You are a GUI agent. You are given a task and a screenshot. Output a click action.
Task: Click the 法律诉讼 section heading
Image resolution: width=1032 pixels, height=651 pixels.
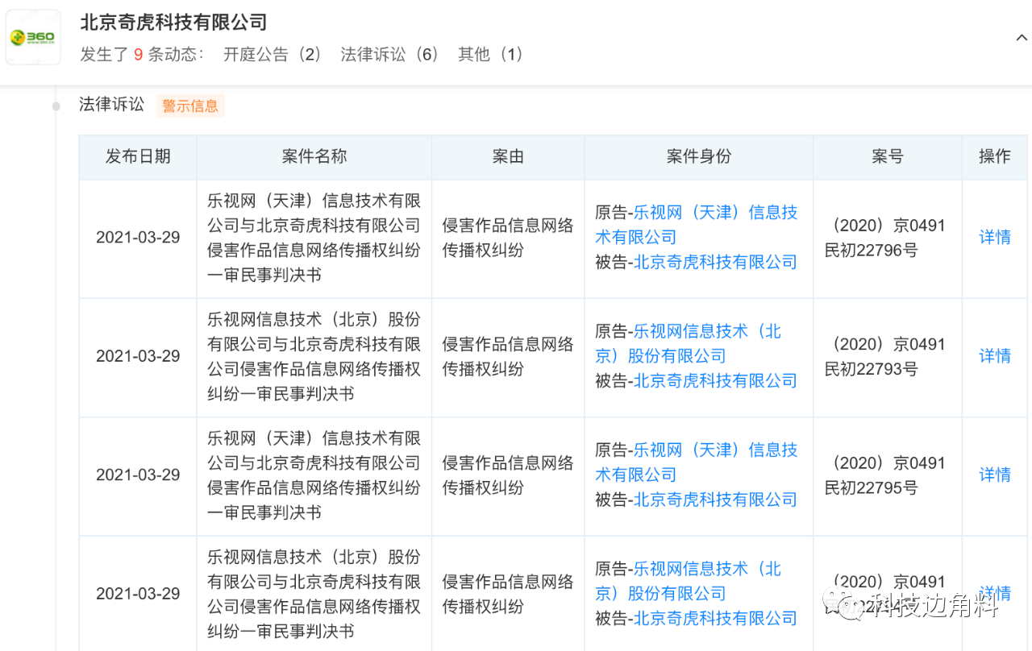point(111,104)
